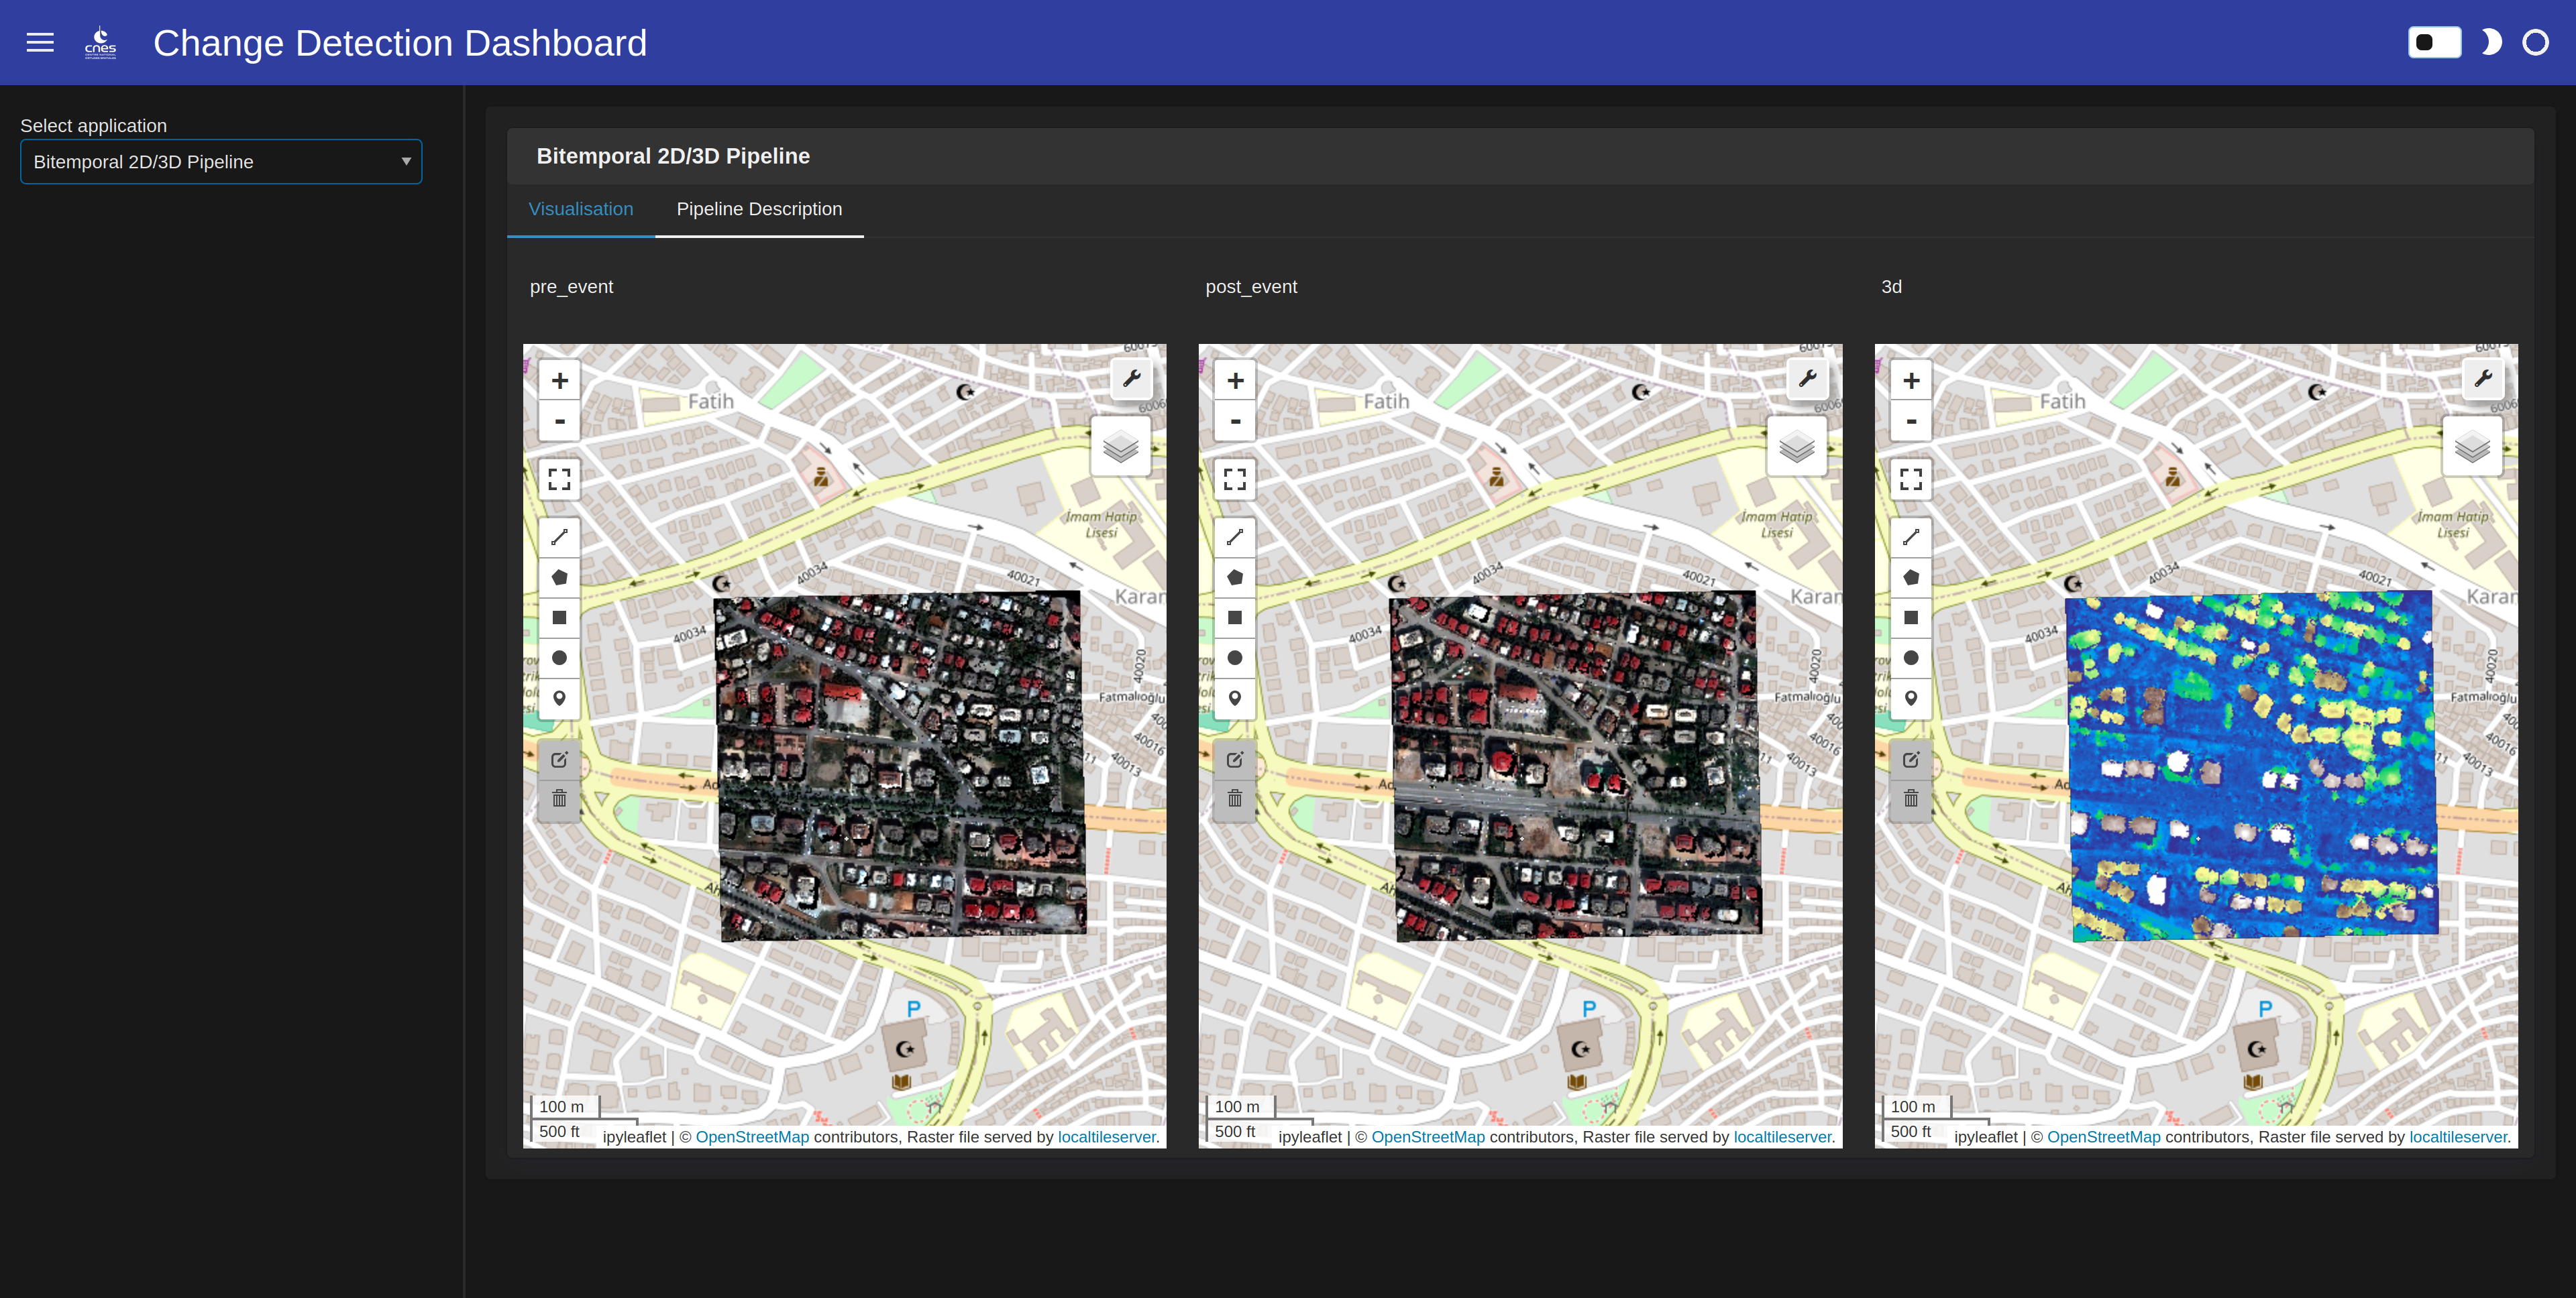The image size is (2576, 1298).
Task: Place a marker using post_event marker tool
Action: tap(1235, 699)
